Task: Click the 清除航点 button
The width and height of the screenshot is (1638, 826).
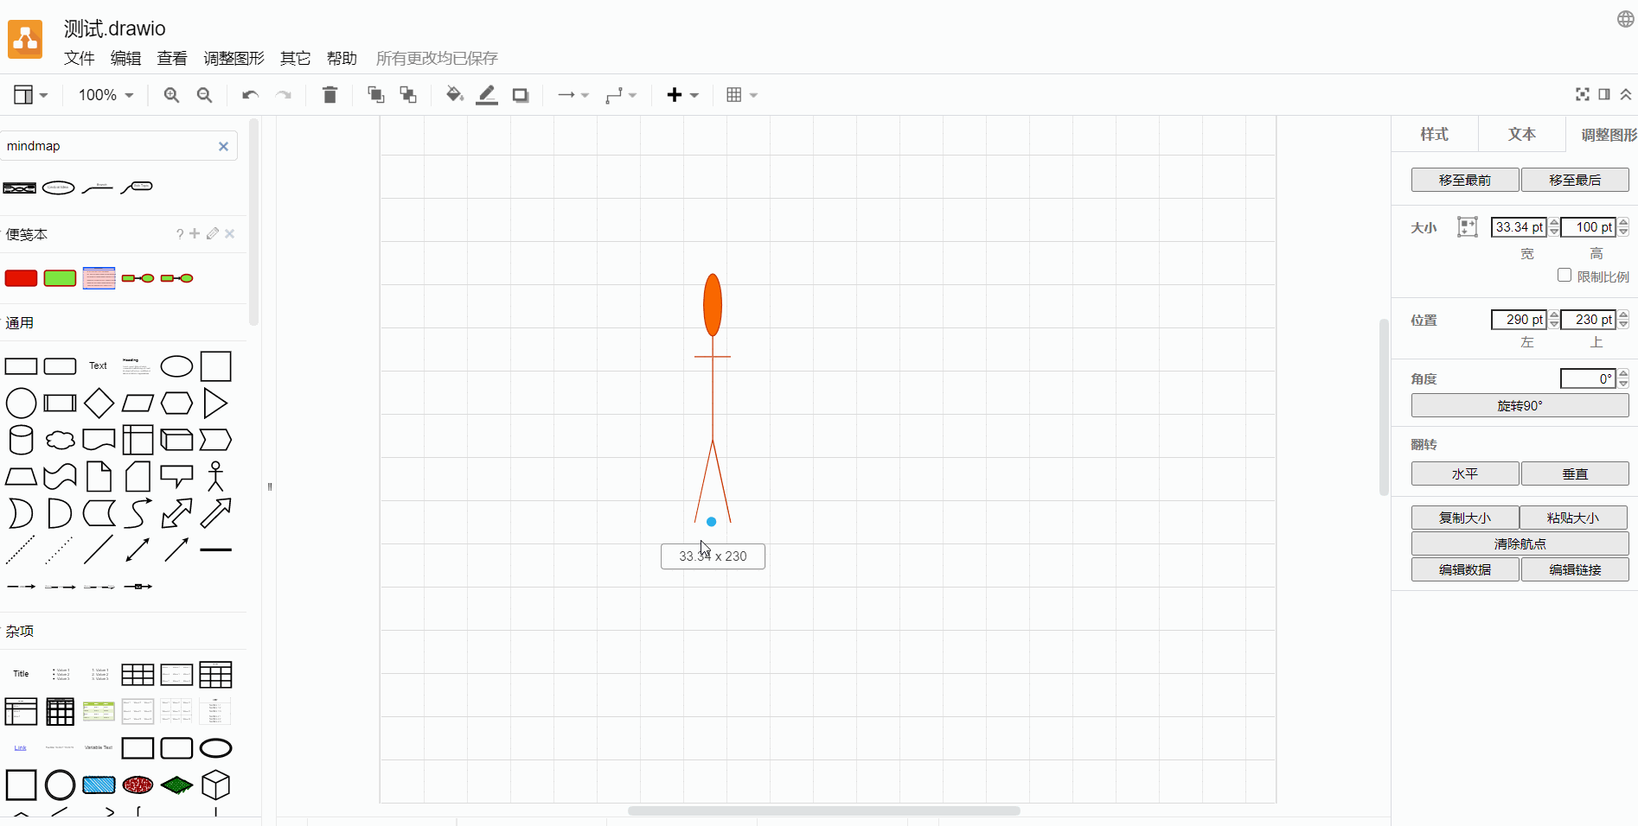Action: coord(1520,543)
